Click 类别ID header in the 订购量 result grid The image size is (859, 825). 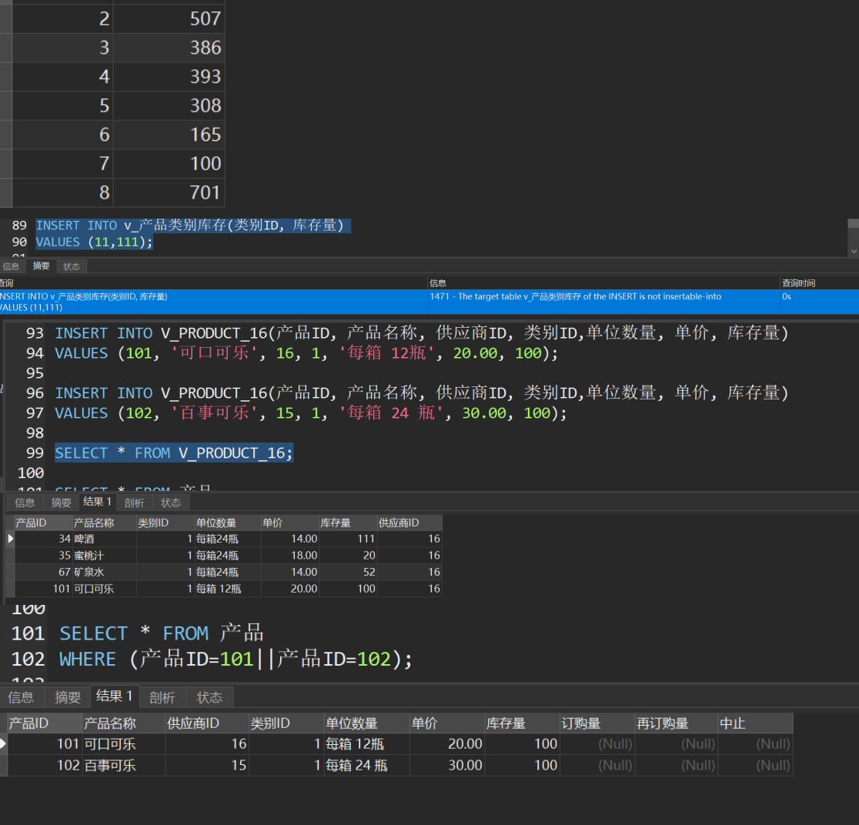point(286,723)
